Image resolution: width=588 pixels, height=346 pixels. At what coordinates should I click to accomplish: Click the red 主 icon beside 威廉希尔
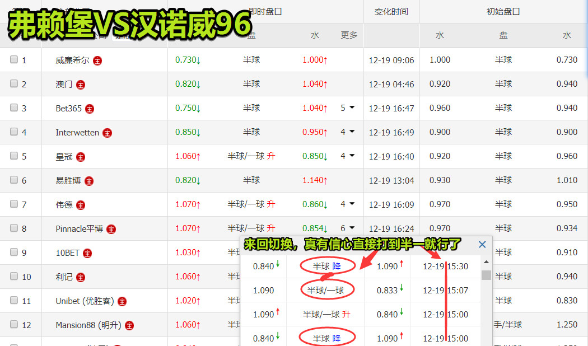point(97,60)
